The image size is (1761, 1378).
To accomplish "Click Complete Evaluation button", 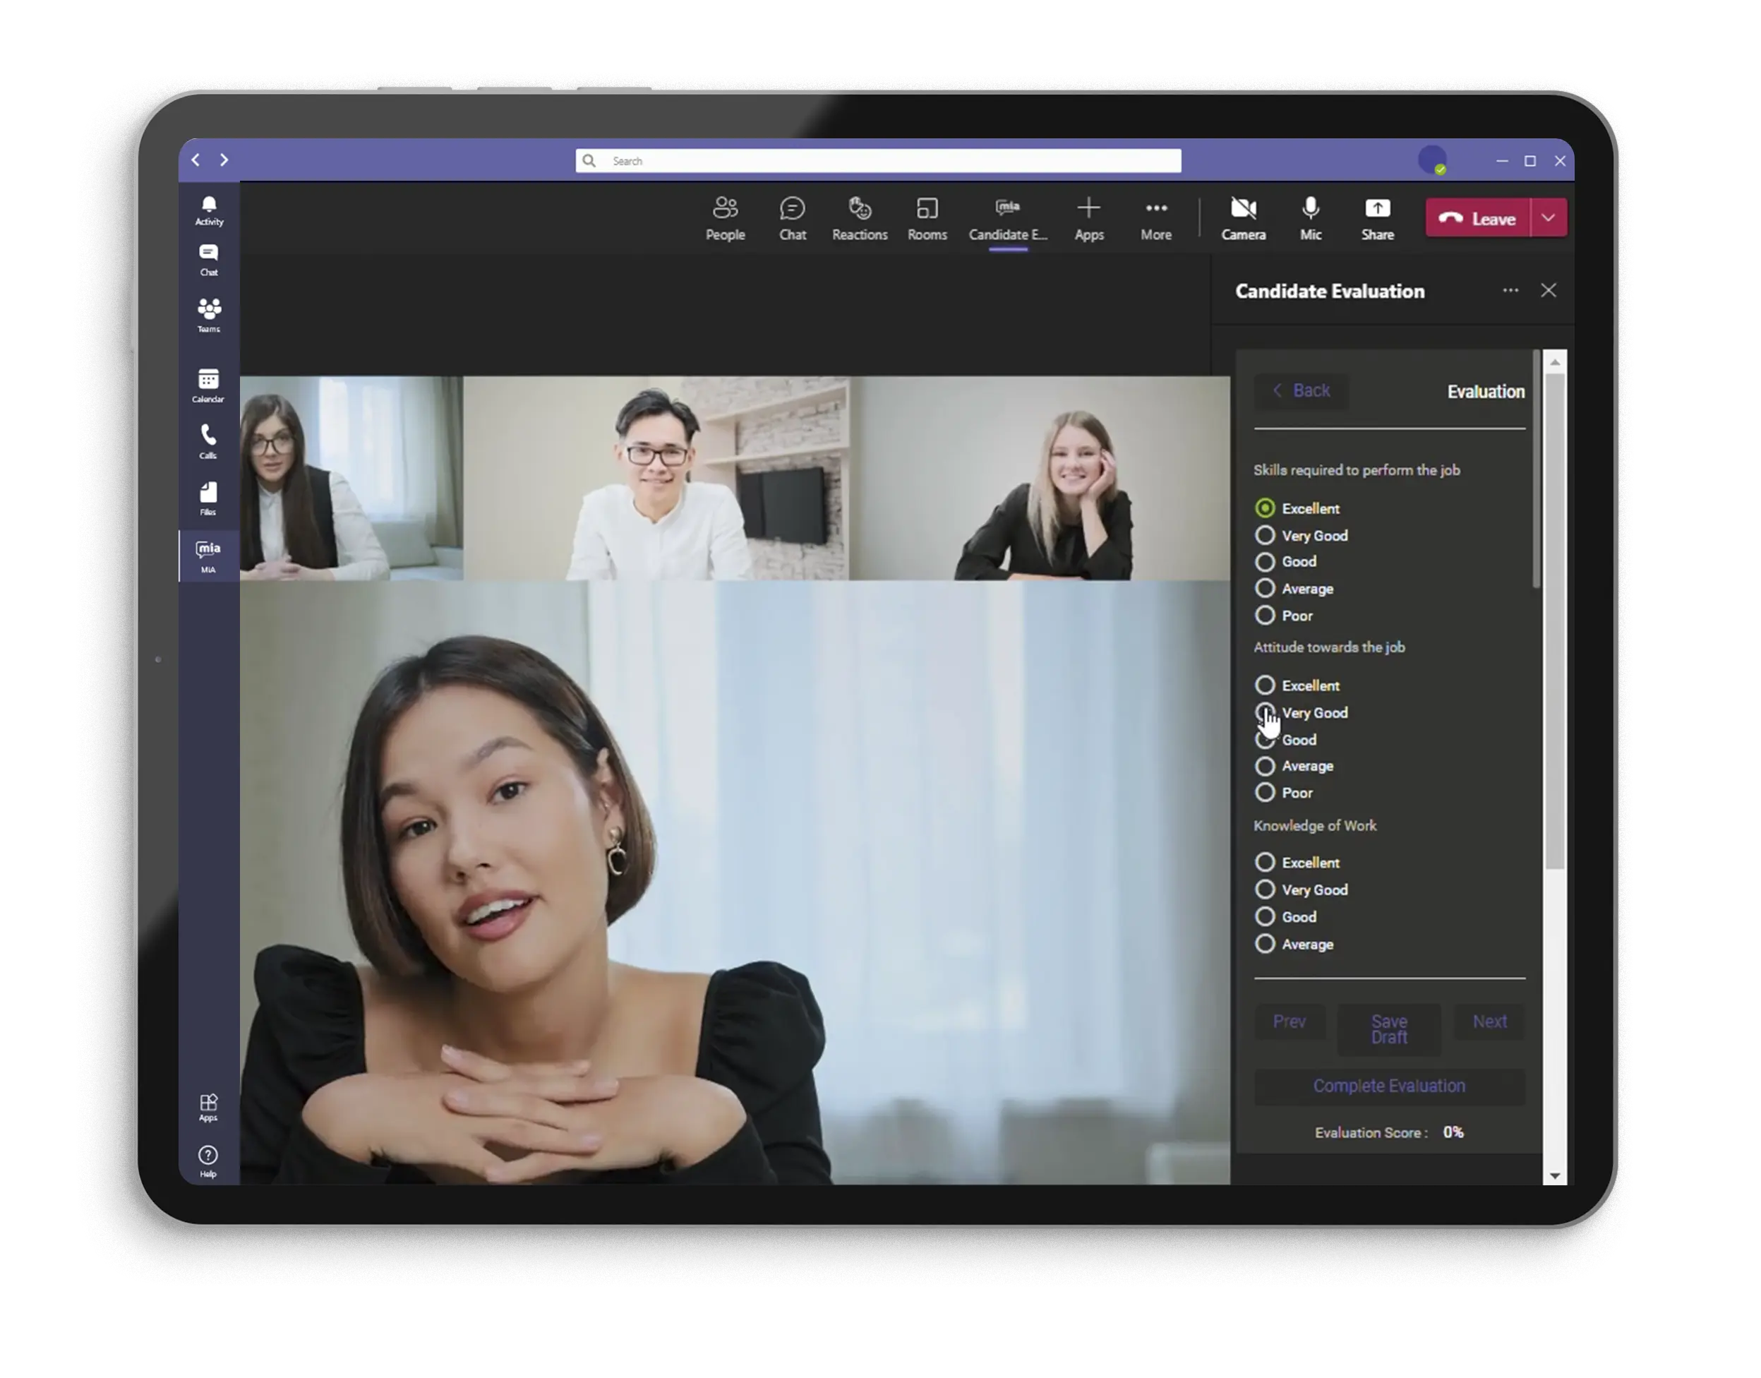I will [x=1389, y=1085].
